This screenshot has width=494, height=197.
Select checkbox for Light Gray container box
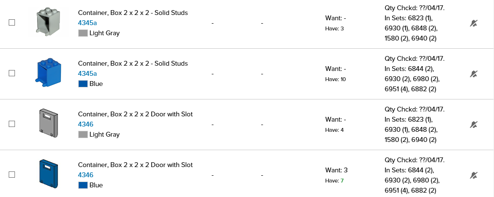(x=12, y=23)
